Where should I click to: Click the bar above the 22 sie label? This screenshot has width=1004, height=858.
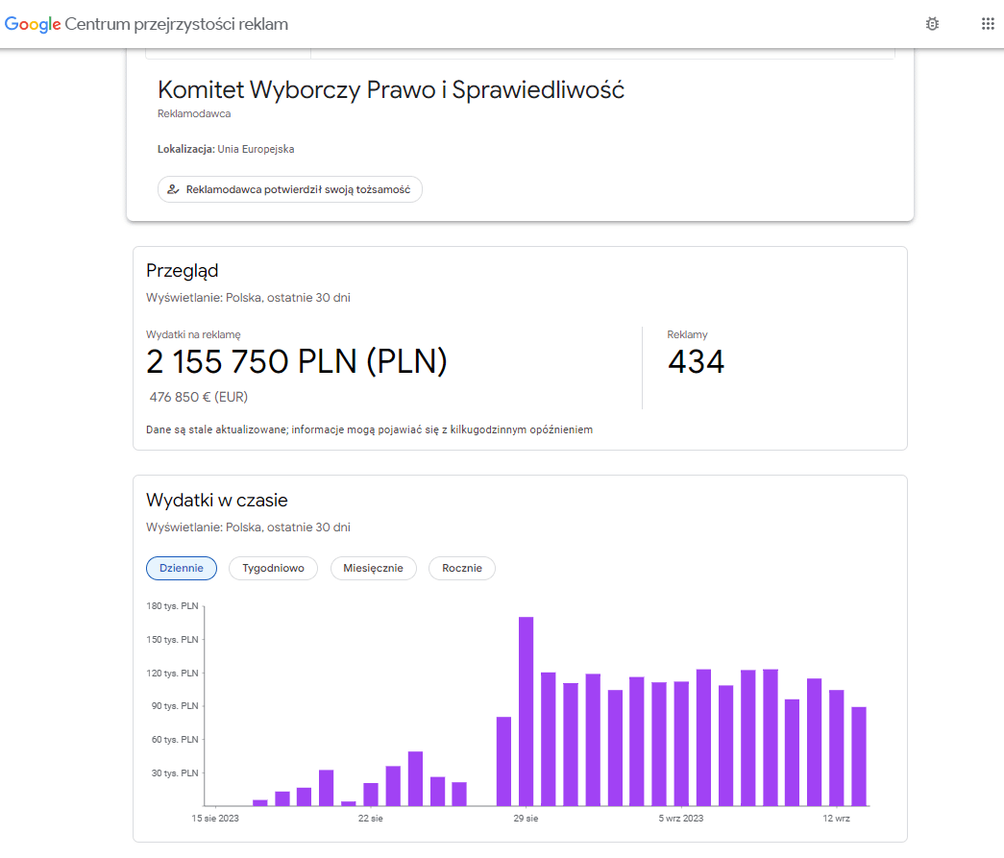tap(371, 795)
